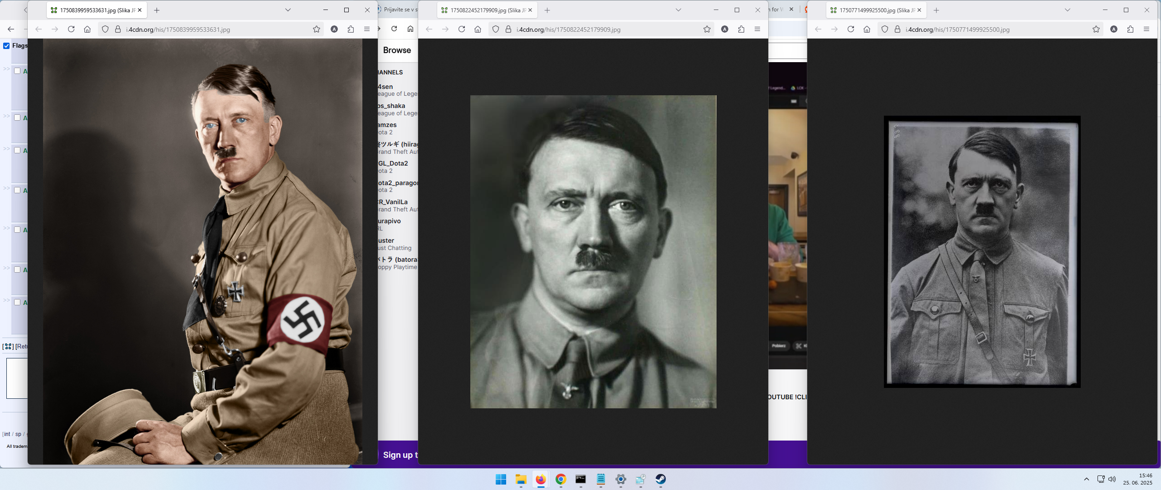This screenshot has height=490, width=1161.
Task: Click the home icon in the Twitch background window
Action: pyautogui.click(x=410, y=29)
